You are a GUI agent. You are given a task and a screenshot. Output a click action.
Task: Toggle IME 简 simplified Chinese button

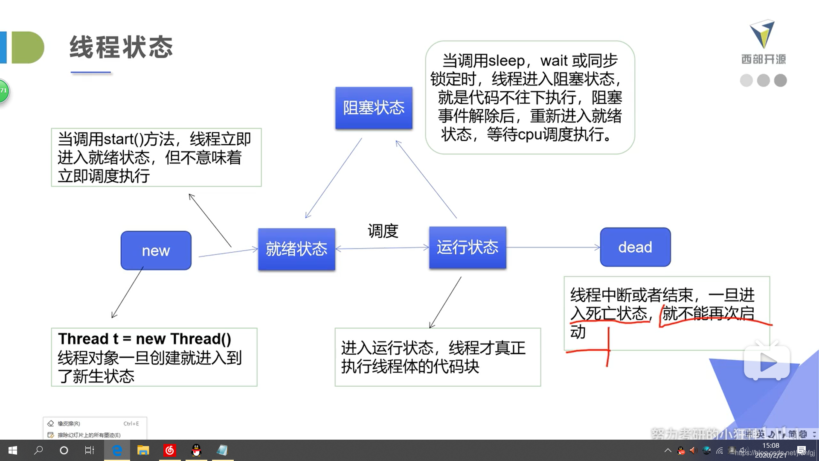793,434
